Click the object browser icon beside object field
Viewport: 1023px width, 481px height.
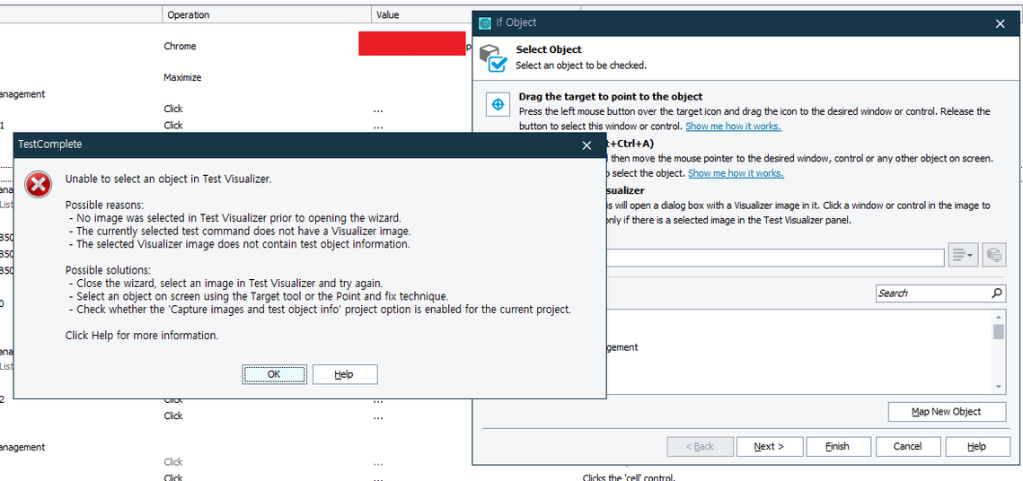pos(994,256)
